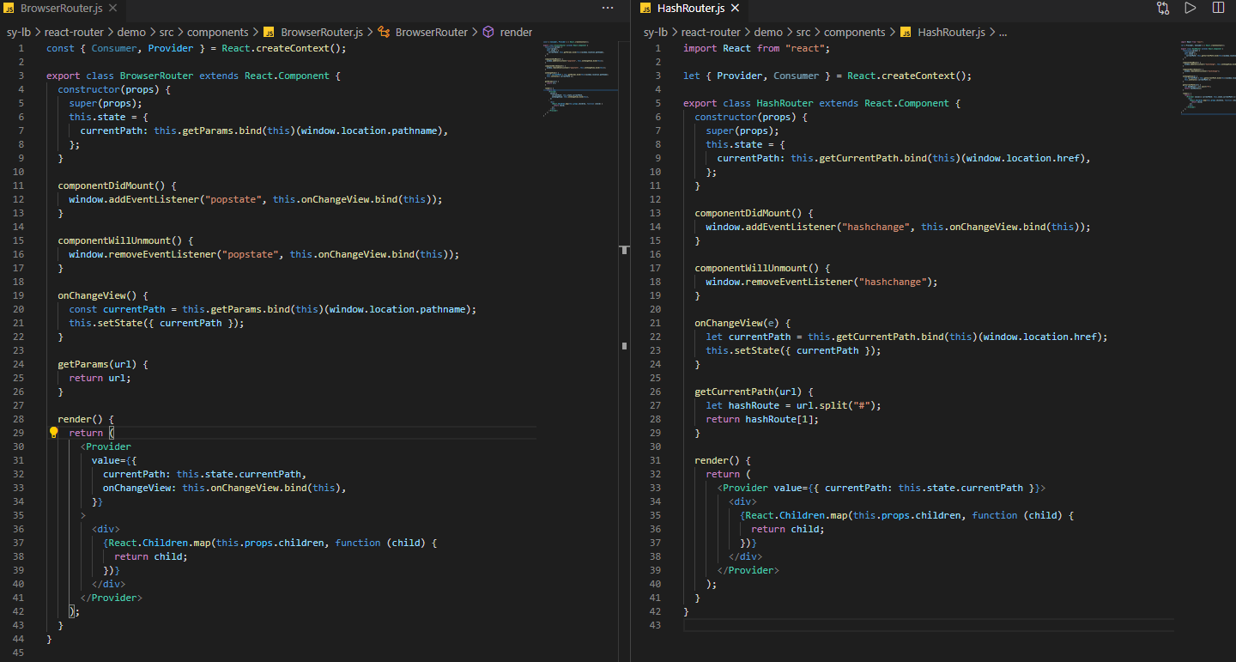
Task: Click "hashchange" in removeEventListener line
Action: click(x=893, y=282)
